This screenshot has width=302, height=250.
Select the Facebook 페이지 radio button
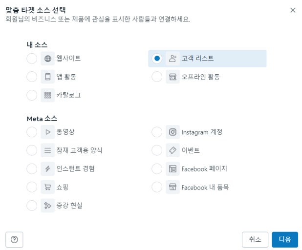(x=157, y=168)
